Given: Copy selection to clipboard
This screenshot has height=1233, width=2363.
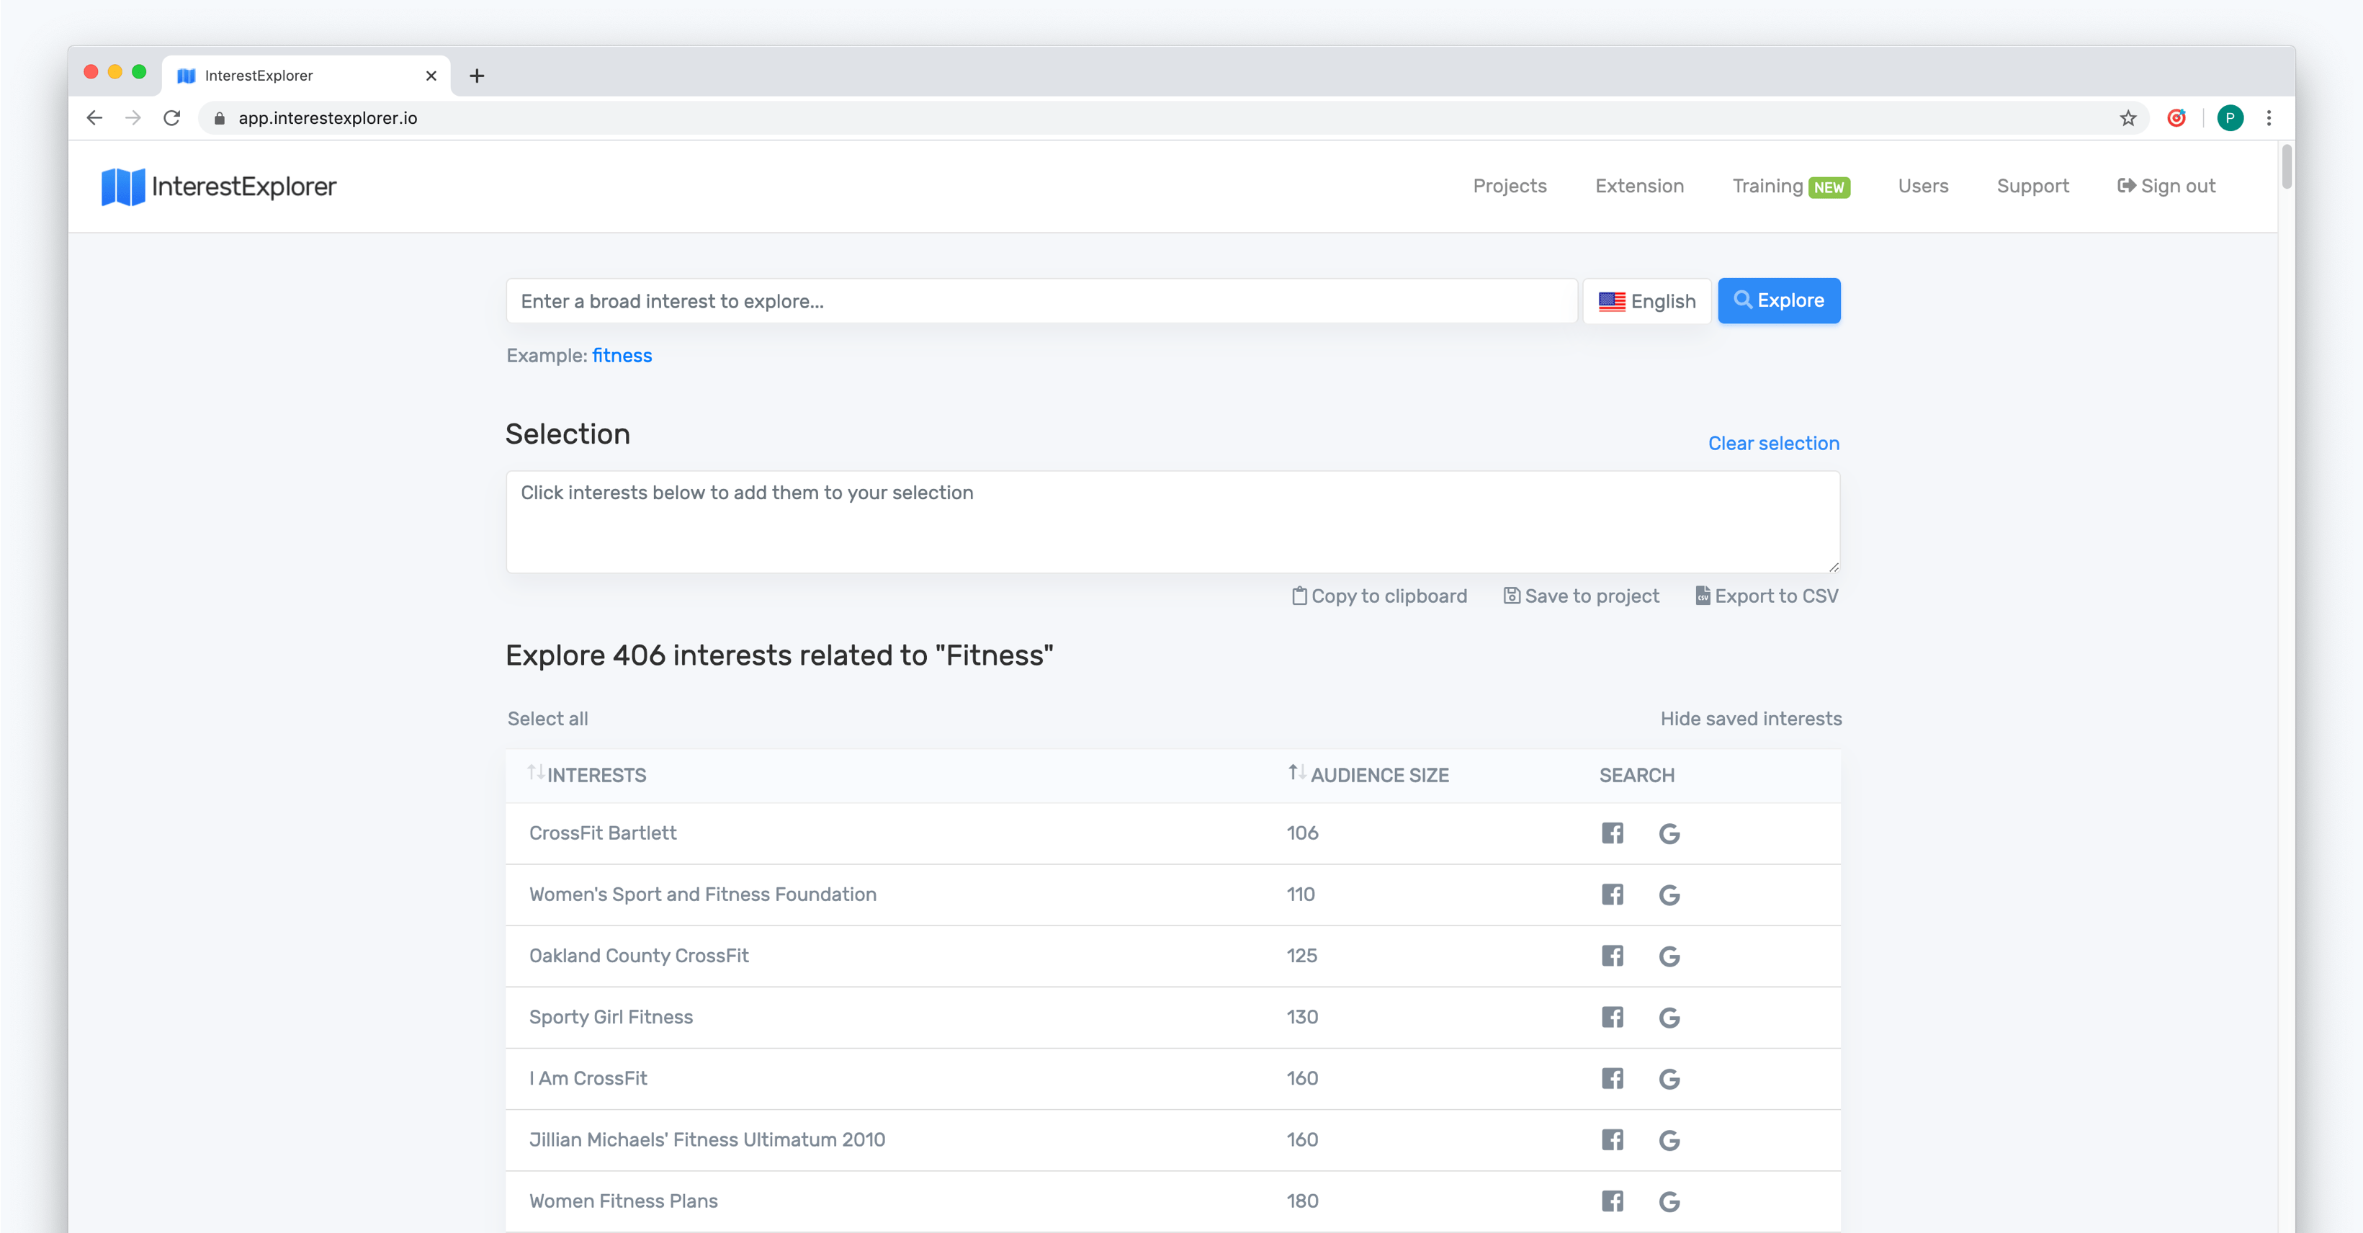Looking at the screenshot, I should [1378, 596].
